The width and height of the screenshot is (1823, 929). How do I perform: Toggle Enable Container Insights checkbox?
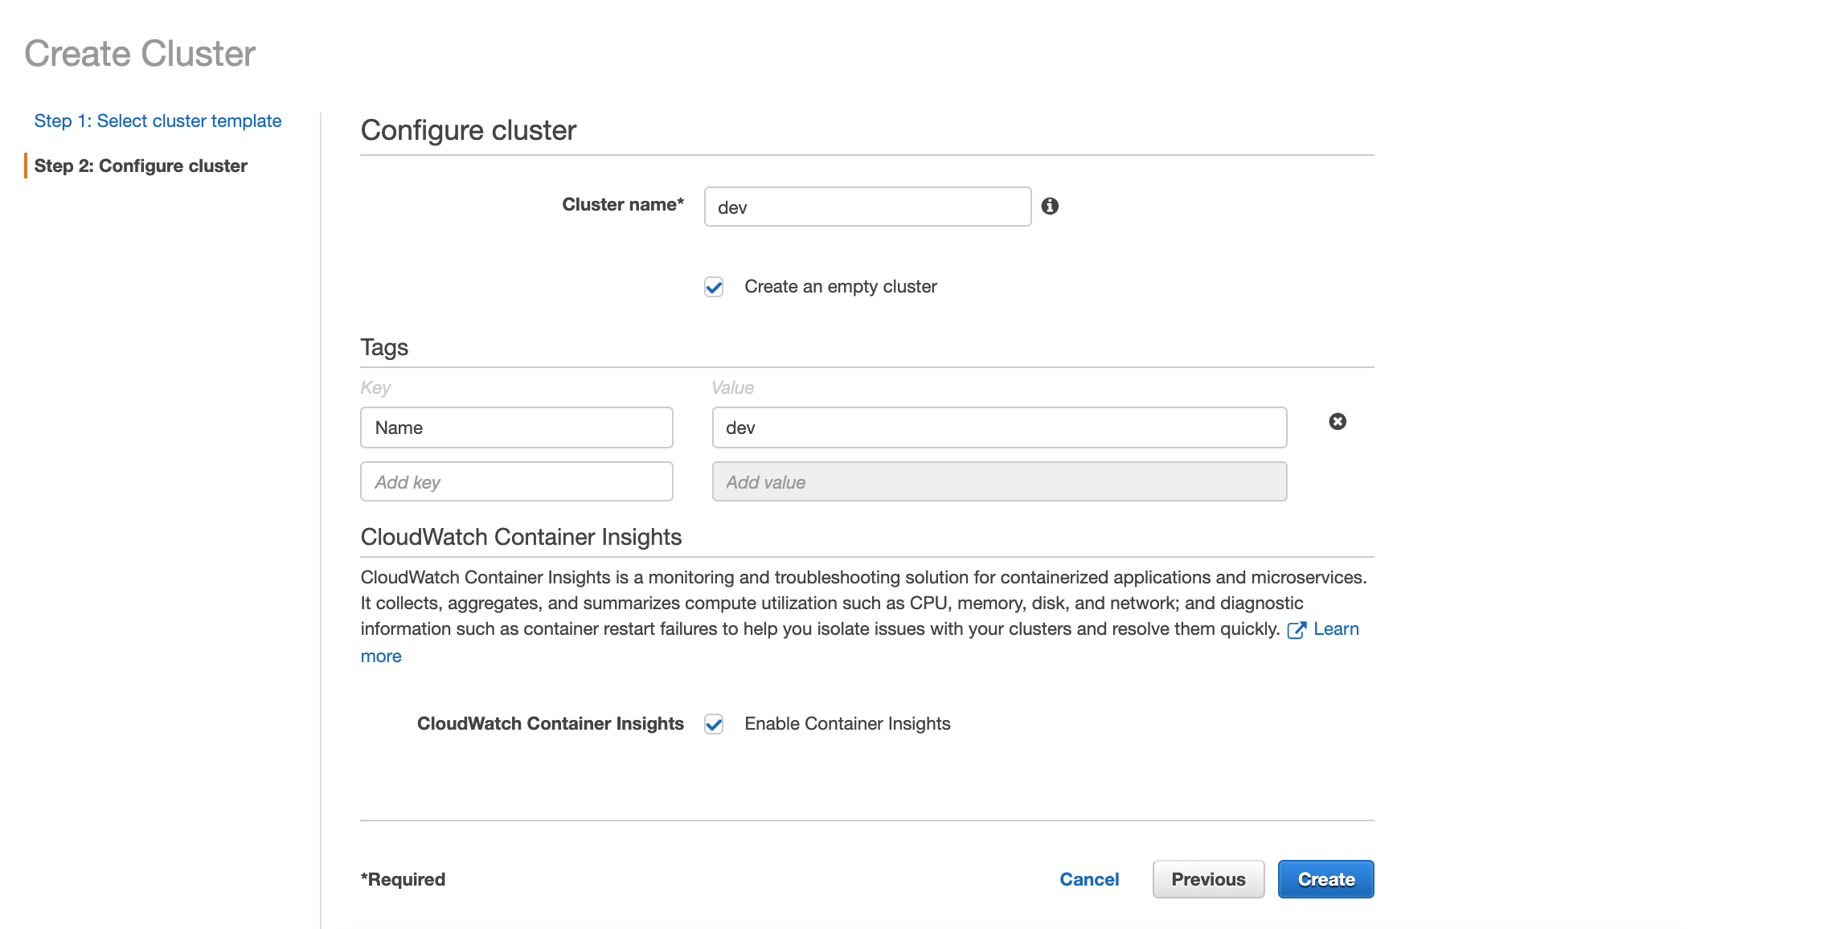tap(714, 724)
